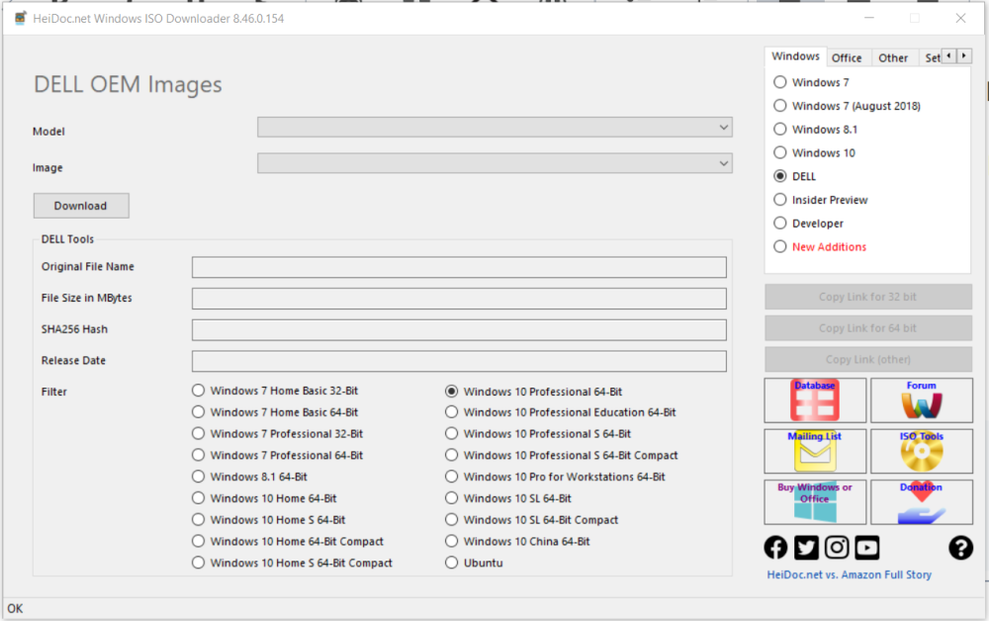
Task: Click the Donation heart icon
Action: coord(922,502)
